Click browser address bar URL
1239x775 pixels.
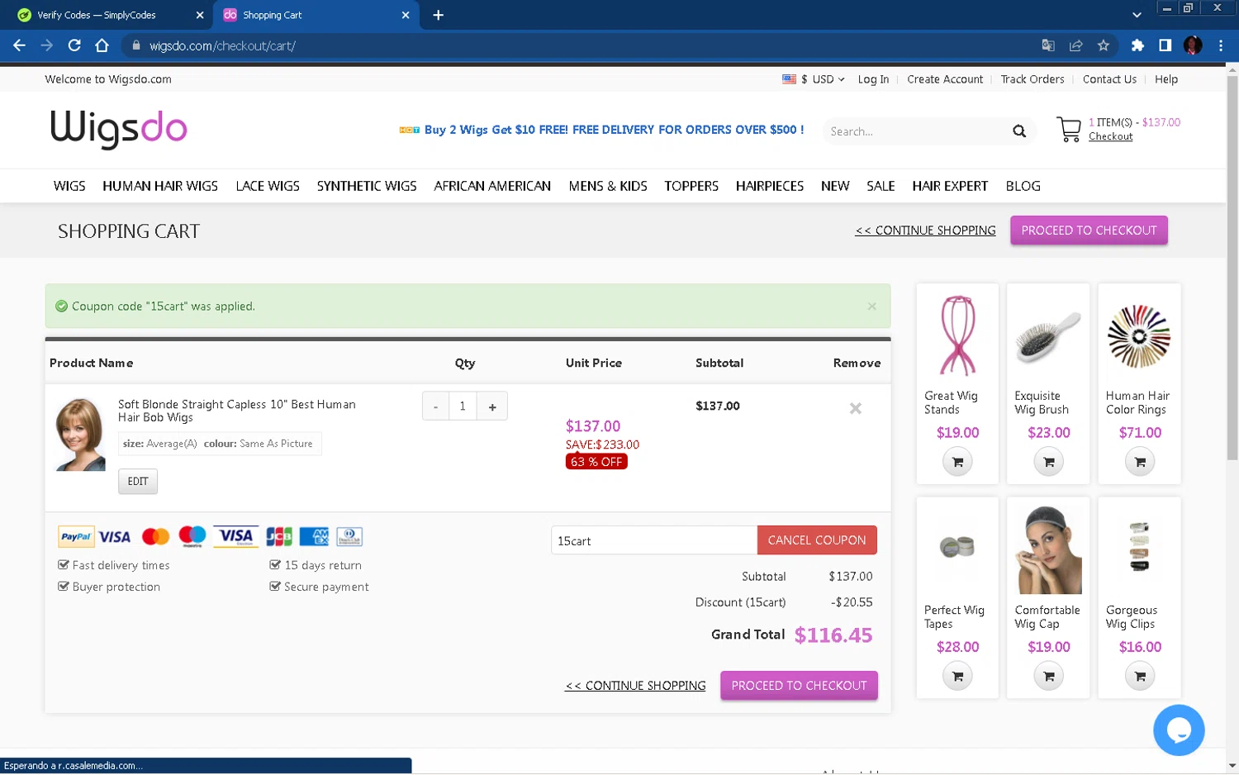pyautogui.click(x=222, y=45)
